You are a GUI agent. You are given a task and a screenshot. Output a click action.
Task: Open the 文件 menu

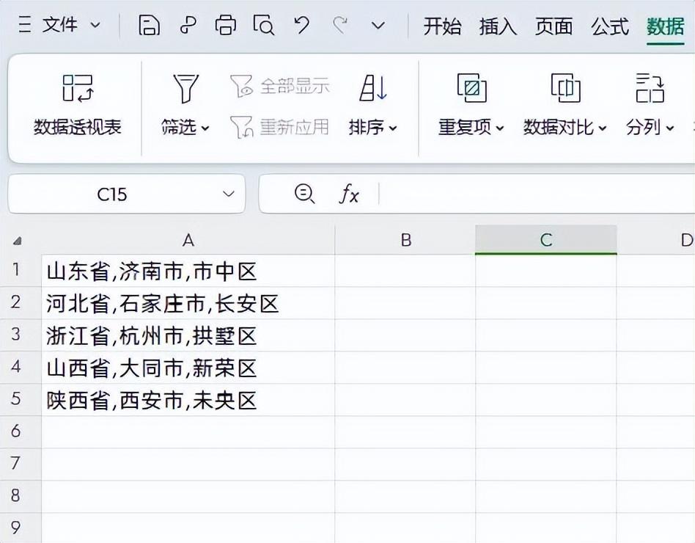click(60, 25)
